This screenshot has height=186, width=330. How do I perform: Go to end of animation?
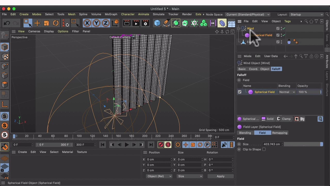coord(151,145)
